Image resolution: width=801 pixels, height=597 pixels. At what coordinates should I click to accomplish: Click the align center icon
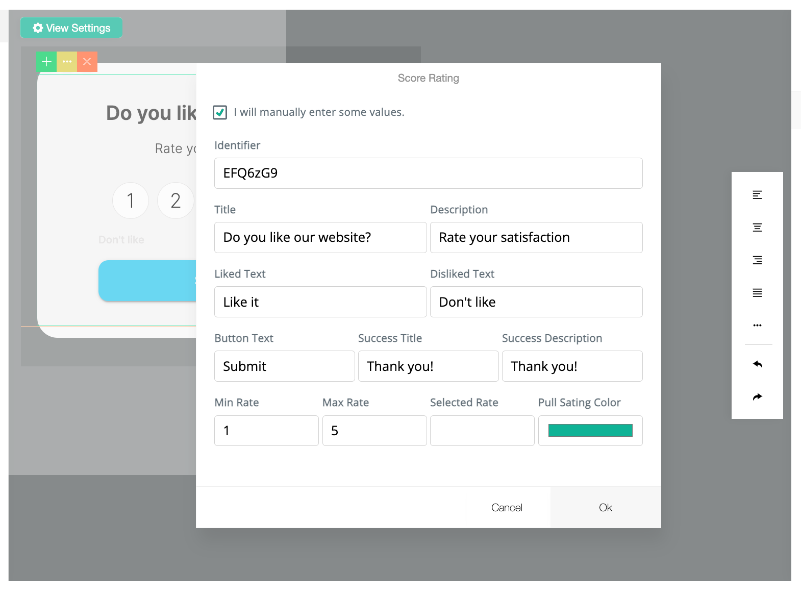757,228
